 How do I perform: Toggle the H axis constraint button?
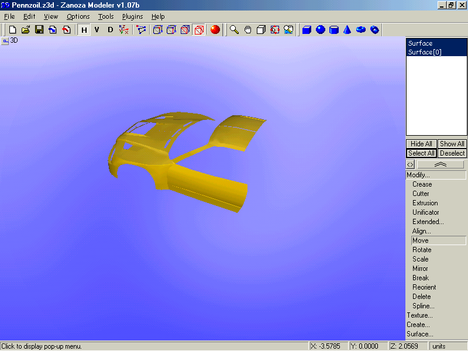(84, 30)
